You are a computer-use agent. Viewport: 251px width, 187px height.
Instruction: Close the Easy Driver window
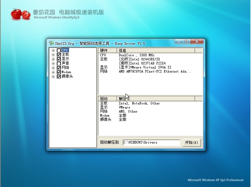click(197, 42)
